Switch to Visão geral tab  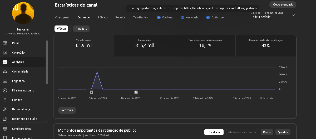[62, 17]
